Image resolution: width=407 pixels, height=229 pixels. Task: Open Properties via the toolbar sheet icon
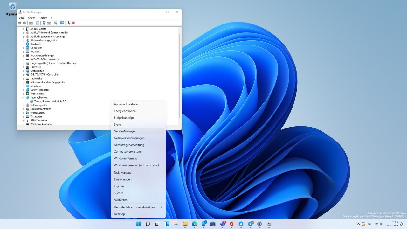38,23
